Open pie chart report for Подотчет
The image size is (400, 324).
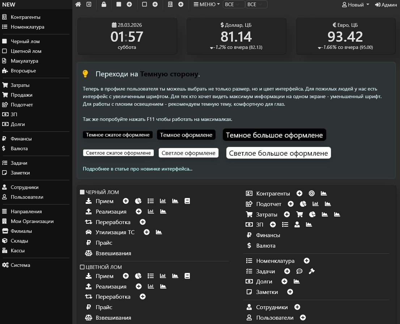[303, 204]
